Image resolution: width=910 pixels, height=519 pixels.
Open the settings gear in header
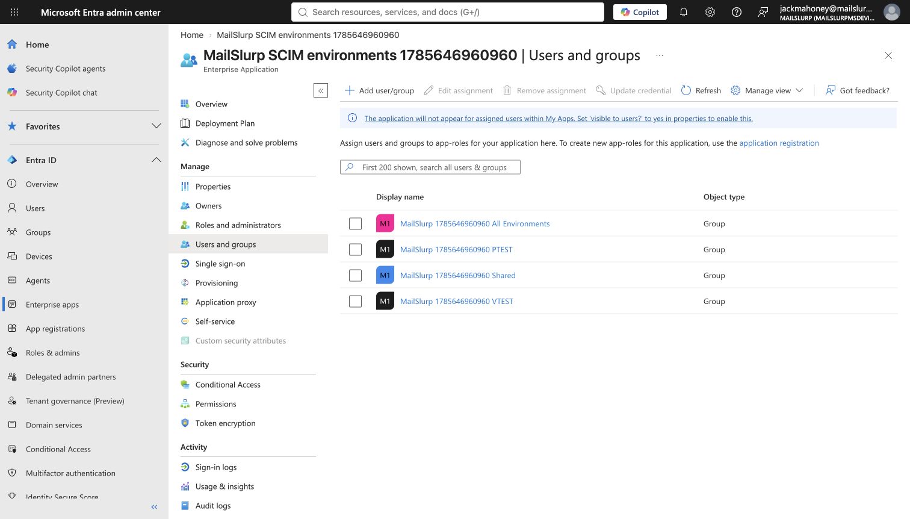[710, 12]
